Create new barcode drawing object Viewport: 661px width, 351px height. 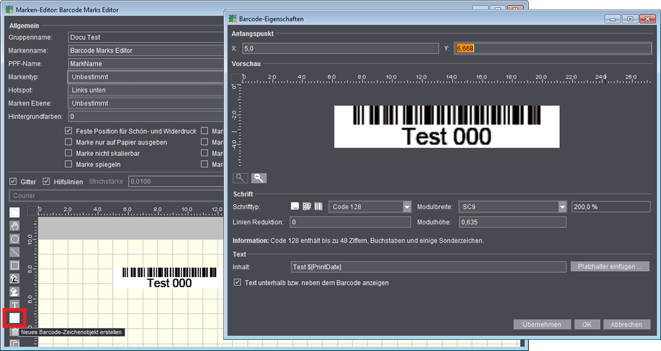click(x=15, y=318)
